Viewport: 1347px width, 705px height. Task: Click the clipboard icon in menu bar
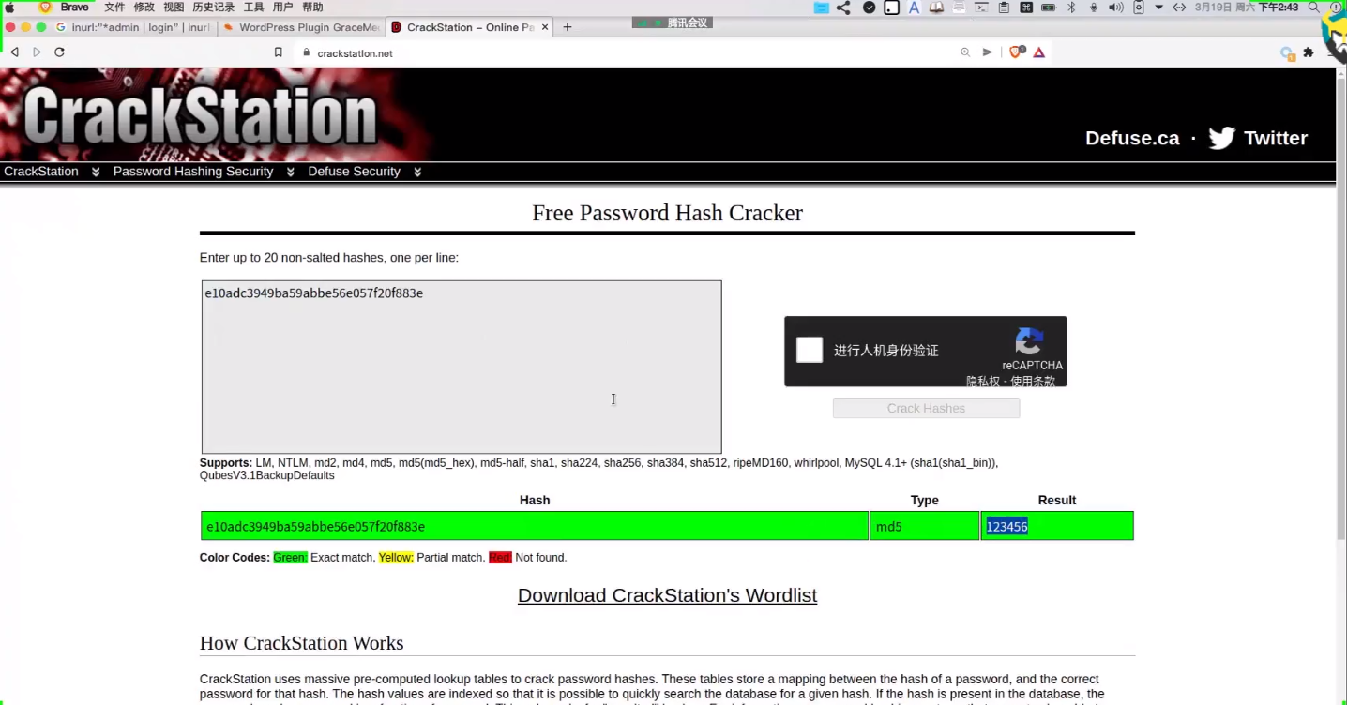tap(1004, 7)
